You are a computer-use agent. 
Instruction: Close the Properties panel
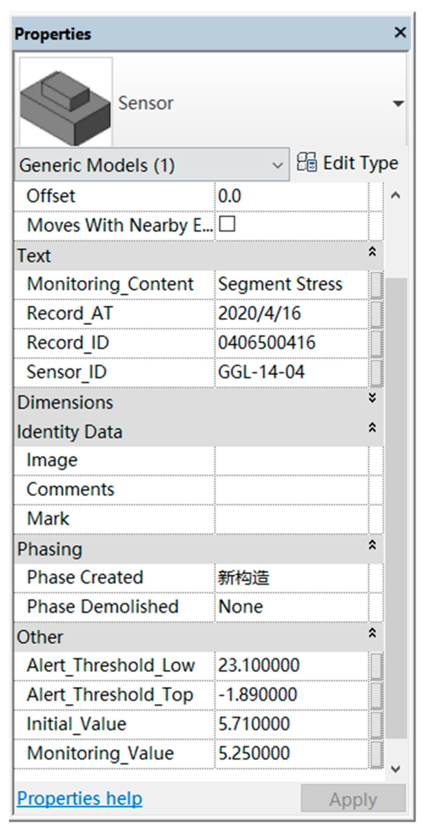(401, 33)
